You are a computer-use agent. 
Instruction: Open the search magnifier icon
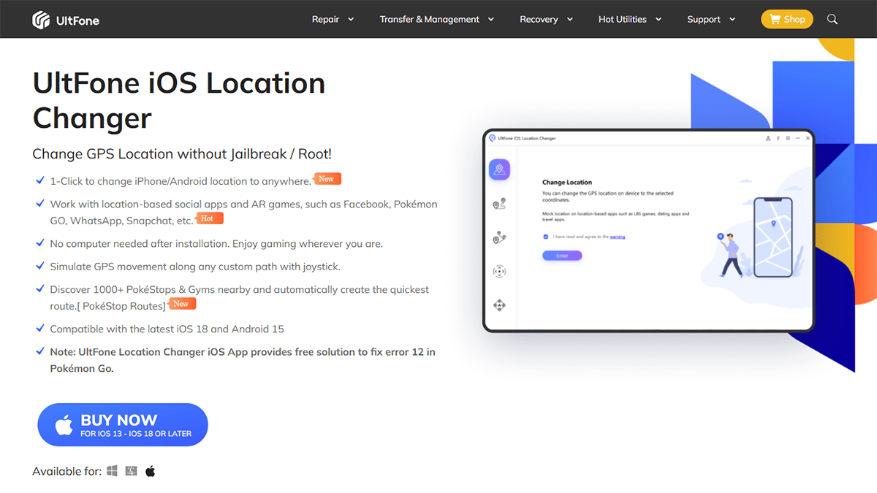[832, 20]
